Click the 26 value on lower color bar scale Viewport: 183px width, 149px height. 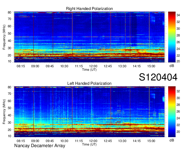pos(178,111)
